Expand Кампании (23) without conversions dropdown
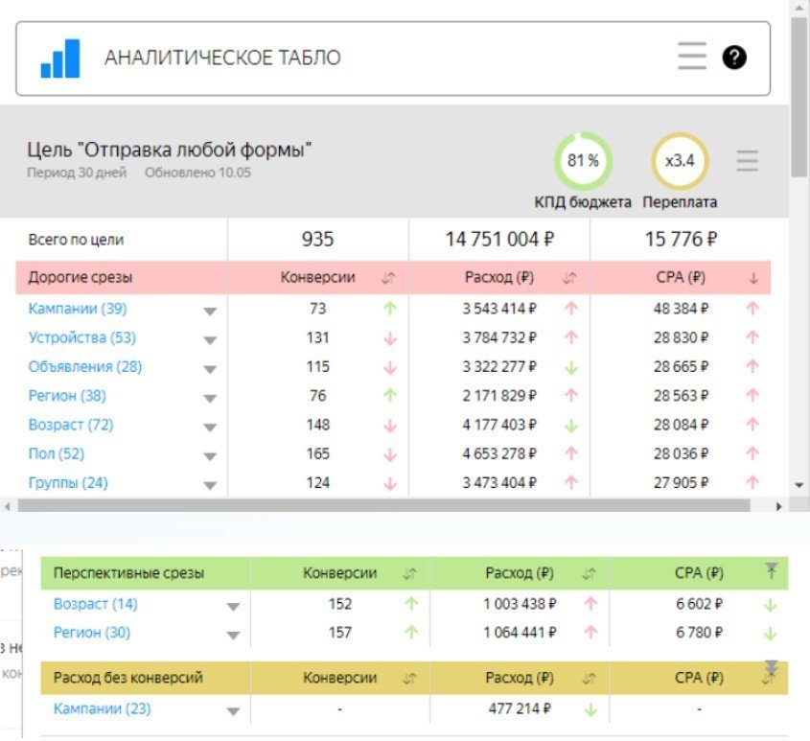The width and height of the screenshot is (810, 741). click(234, 711)
